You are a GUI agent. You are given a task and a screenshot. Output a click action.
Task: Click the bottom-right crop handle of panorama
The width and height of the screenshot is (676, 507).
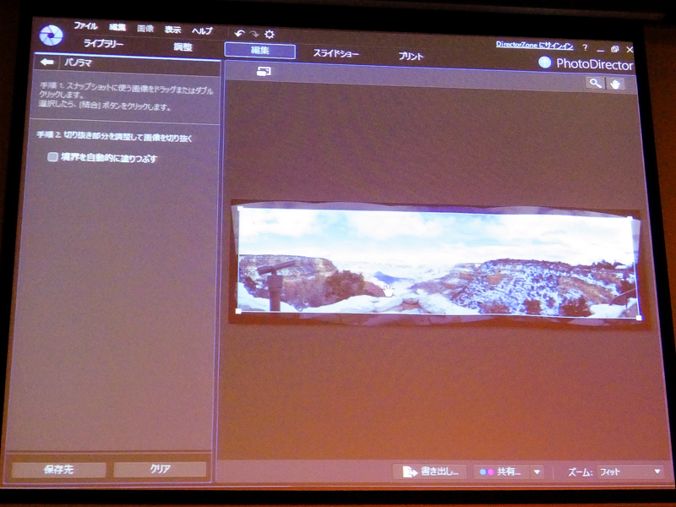[x=639, y=318]
